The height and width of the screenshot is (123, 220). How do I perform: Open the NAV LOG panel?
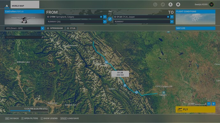(x=195, y=28)
